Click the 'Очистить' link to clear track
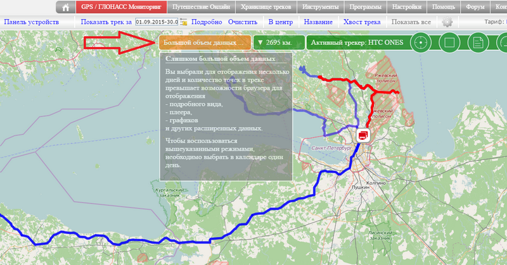The image size is (507, 265). pos(243,22)
